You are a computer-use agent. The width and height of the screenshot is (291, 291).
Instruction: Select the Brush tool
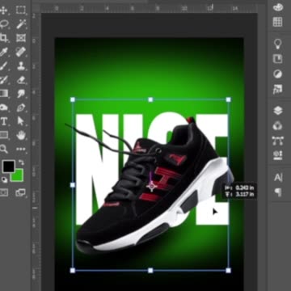point(3,65)
